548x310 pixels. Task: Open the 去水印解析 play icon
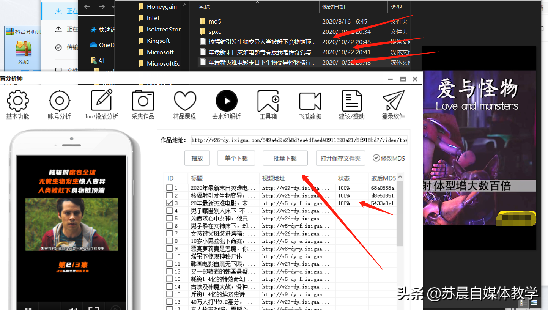[227, 101]
